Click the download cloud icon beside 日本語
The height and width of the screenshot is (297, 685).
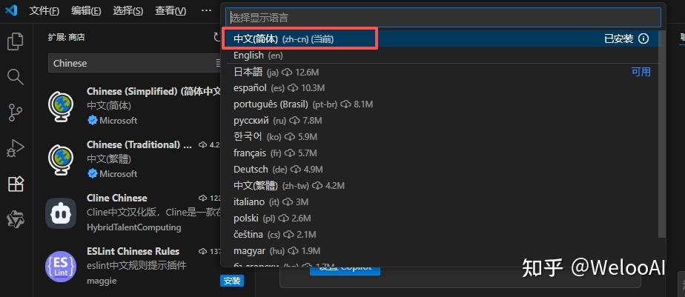pos(287,72)
